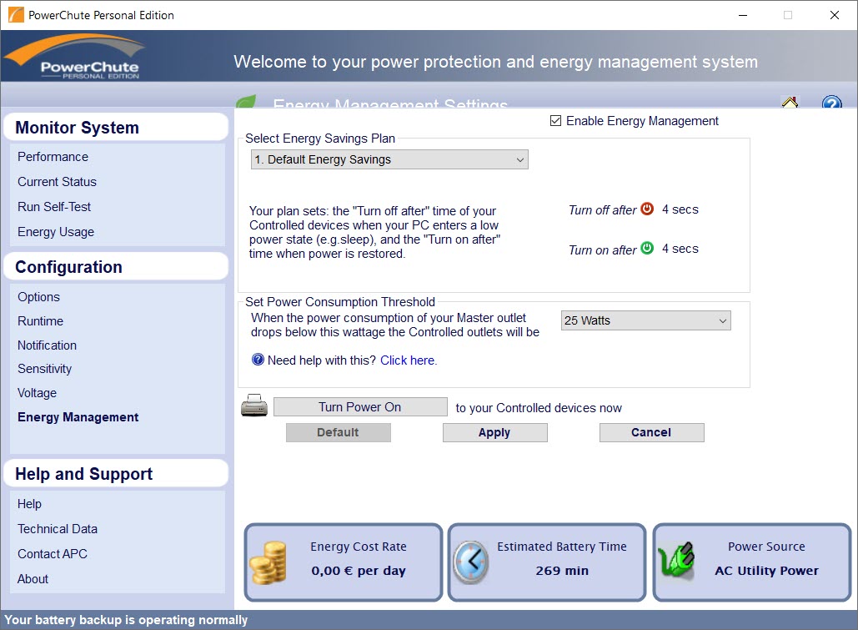Open Performance in Monitor System

(x=53, y=157)
